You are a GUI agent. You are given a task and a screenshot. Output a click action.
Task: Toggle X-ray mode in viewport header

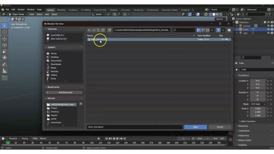click(206, 15)
